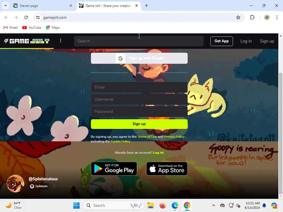Open Microsoft Edge from the taskbar
The height and width of the screenshot is (212, 283).
175,205
